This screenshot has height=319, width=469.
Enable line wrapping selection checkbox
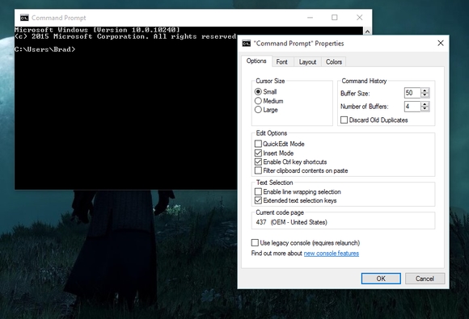point(258,191)
